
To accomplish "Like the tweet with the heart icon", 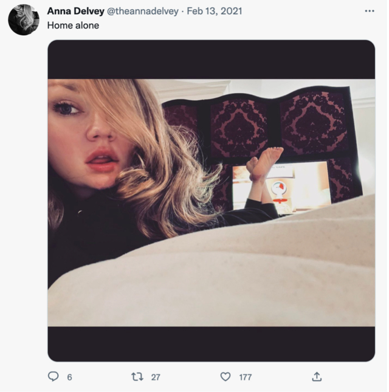I will [225, 377].
